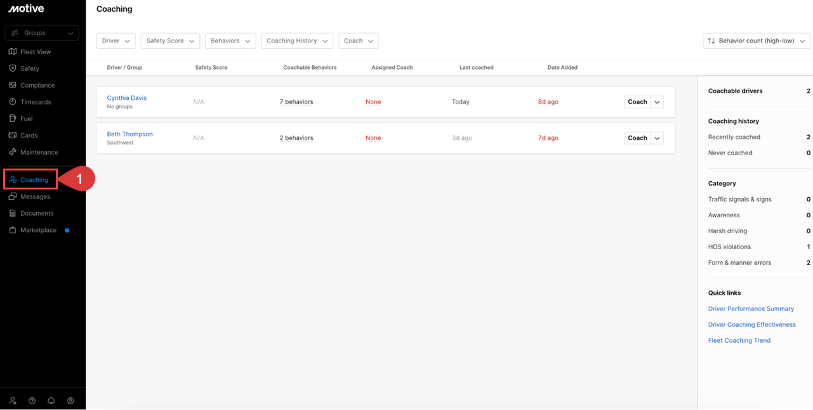
Task: Go to Safety shield icon in sidebar
Action: 13,68
